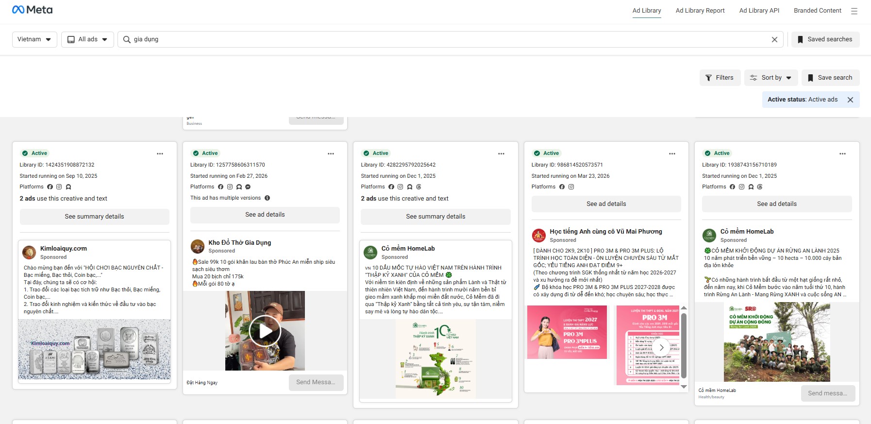Open the Ad Library API tab
Image resolution: width=871 pixels, height=424 pixels.
click(x=759, y=11)
